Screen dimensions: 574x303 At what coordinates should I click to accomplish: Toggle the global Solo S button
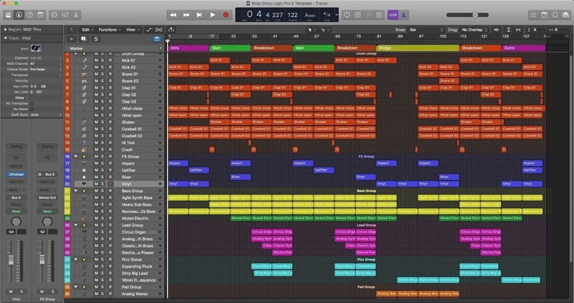pos(96,39)
